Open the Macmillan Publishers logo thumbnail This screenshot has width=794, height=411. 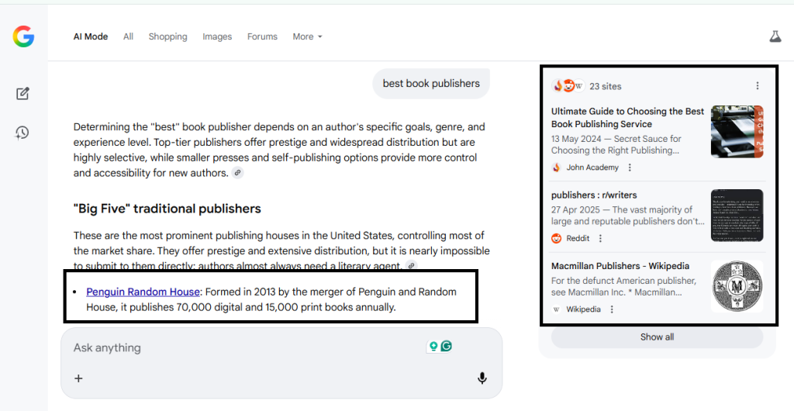pos(737,286)
